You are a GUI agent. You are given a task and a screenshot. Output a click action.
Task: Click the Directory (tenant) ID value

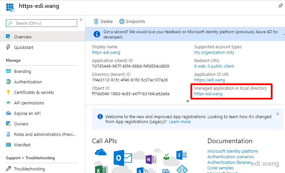pos(130,80)
